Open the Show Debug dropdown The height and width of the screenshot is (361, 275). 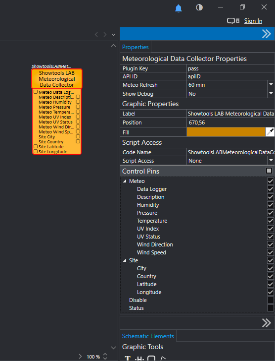(271, 93)
